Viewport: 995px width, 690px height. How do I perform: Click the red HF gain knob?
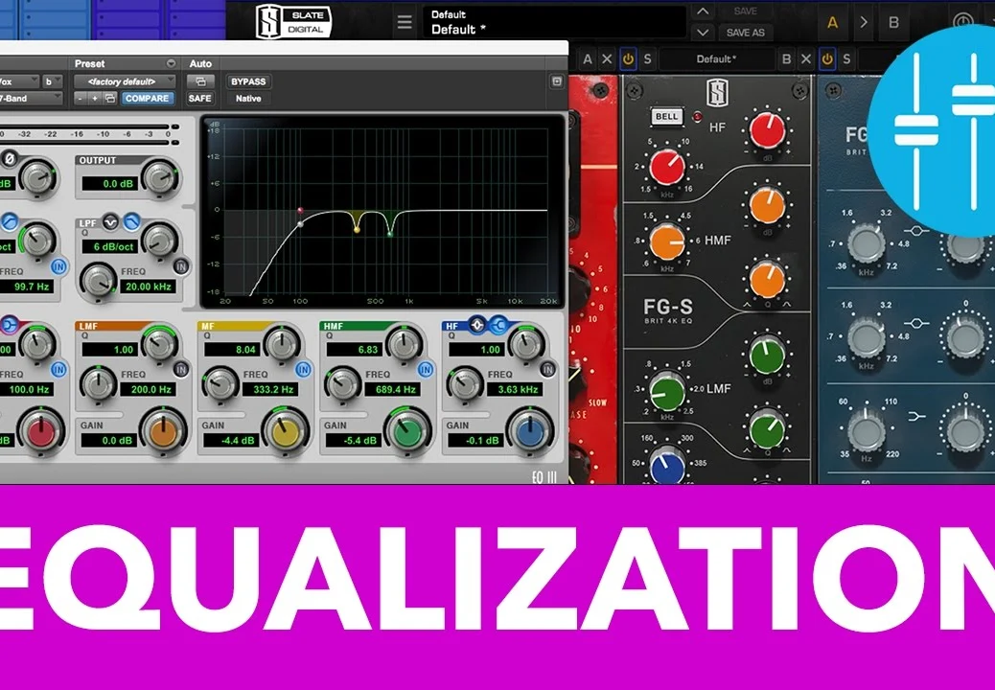767,130
